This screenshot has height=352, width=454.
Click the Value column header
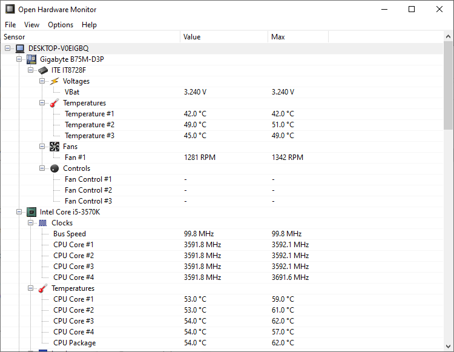coord(224,37)
